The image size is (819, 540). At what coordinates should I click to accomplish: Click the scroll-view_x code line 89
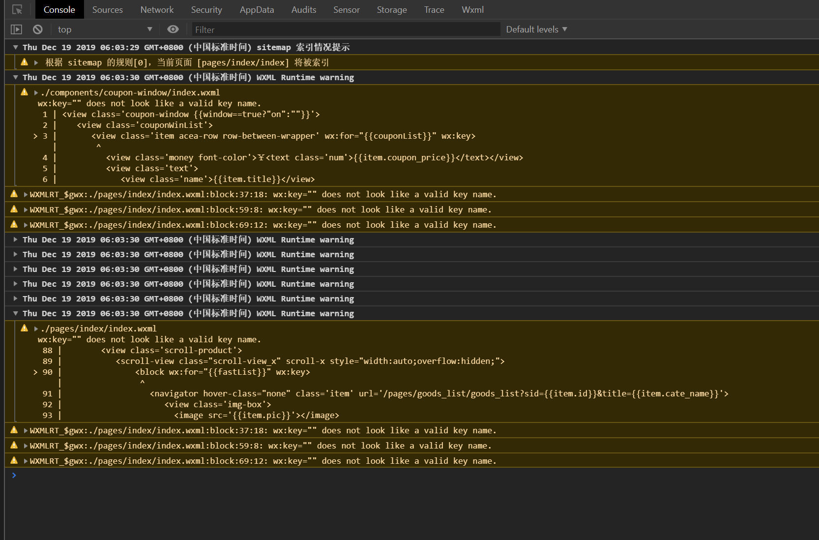pyautogui.click(x=310, y=361)
